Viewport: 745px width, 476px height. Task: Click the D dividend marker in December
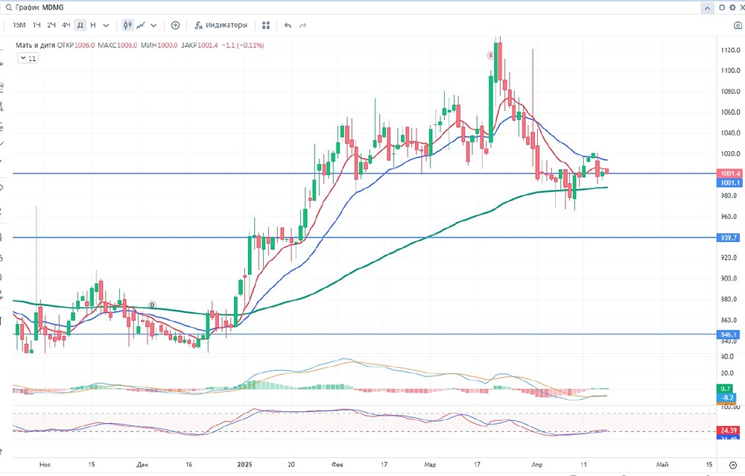[152, 305]
